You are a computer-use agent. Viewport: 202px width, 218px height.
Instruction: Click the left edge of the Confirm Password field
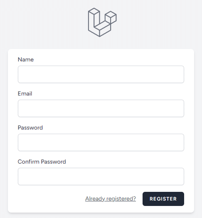coord(20,176)
